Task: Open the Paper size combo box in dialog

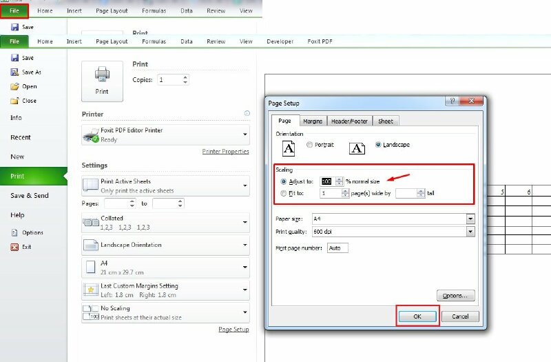Action: coord(470,219)
